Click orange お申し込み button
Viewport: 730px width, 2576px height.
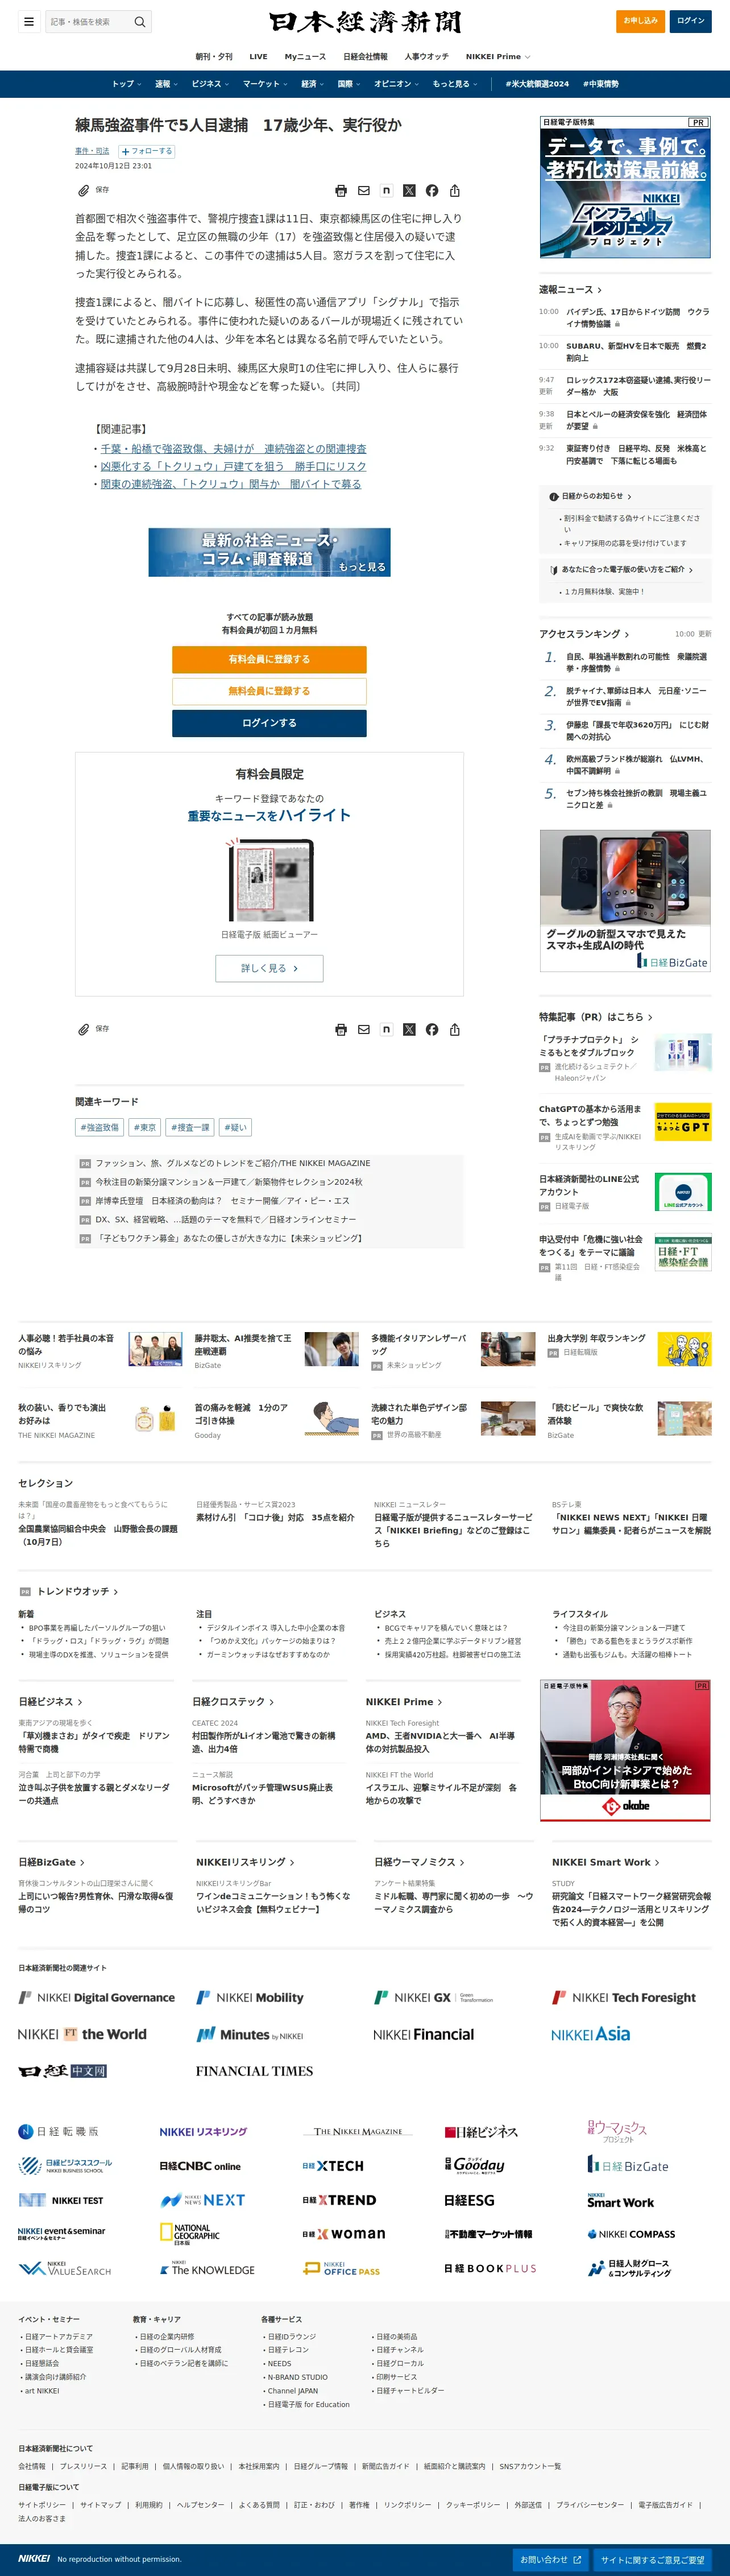pyautogui.click(x=640, y=21)
